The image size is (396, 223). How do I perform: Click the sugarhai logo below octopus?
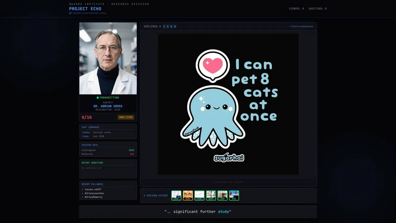pos(229,157)
